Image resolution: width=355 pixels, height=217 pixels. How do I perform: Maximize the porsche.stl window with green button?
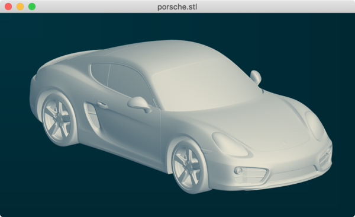[x=32, y=7]
